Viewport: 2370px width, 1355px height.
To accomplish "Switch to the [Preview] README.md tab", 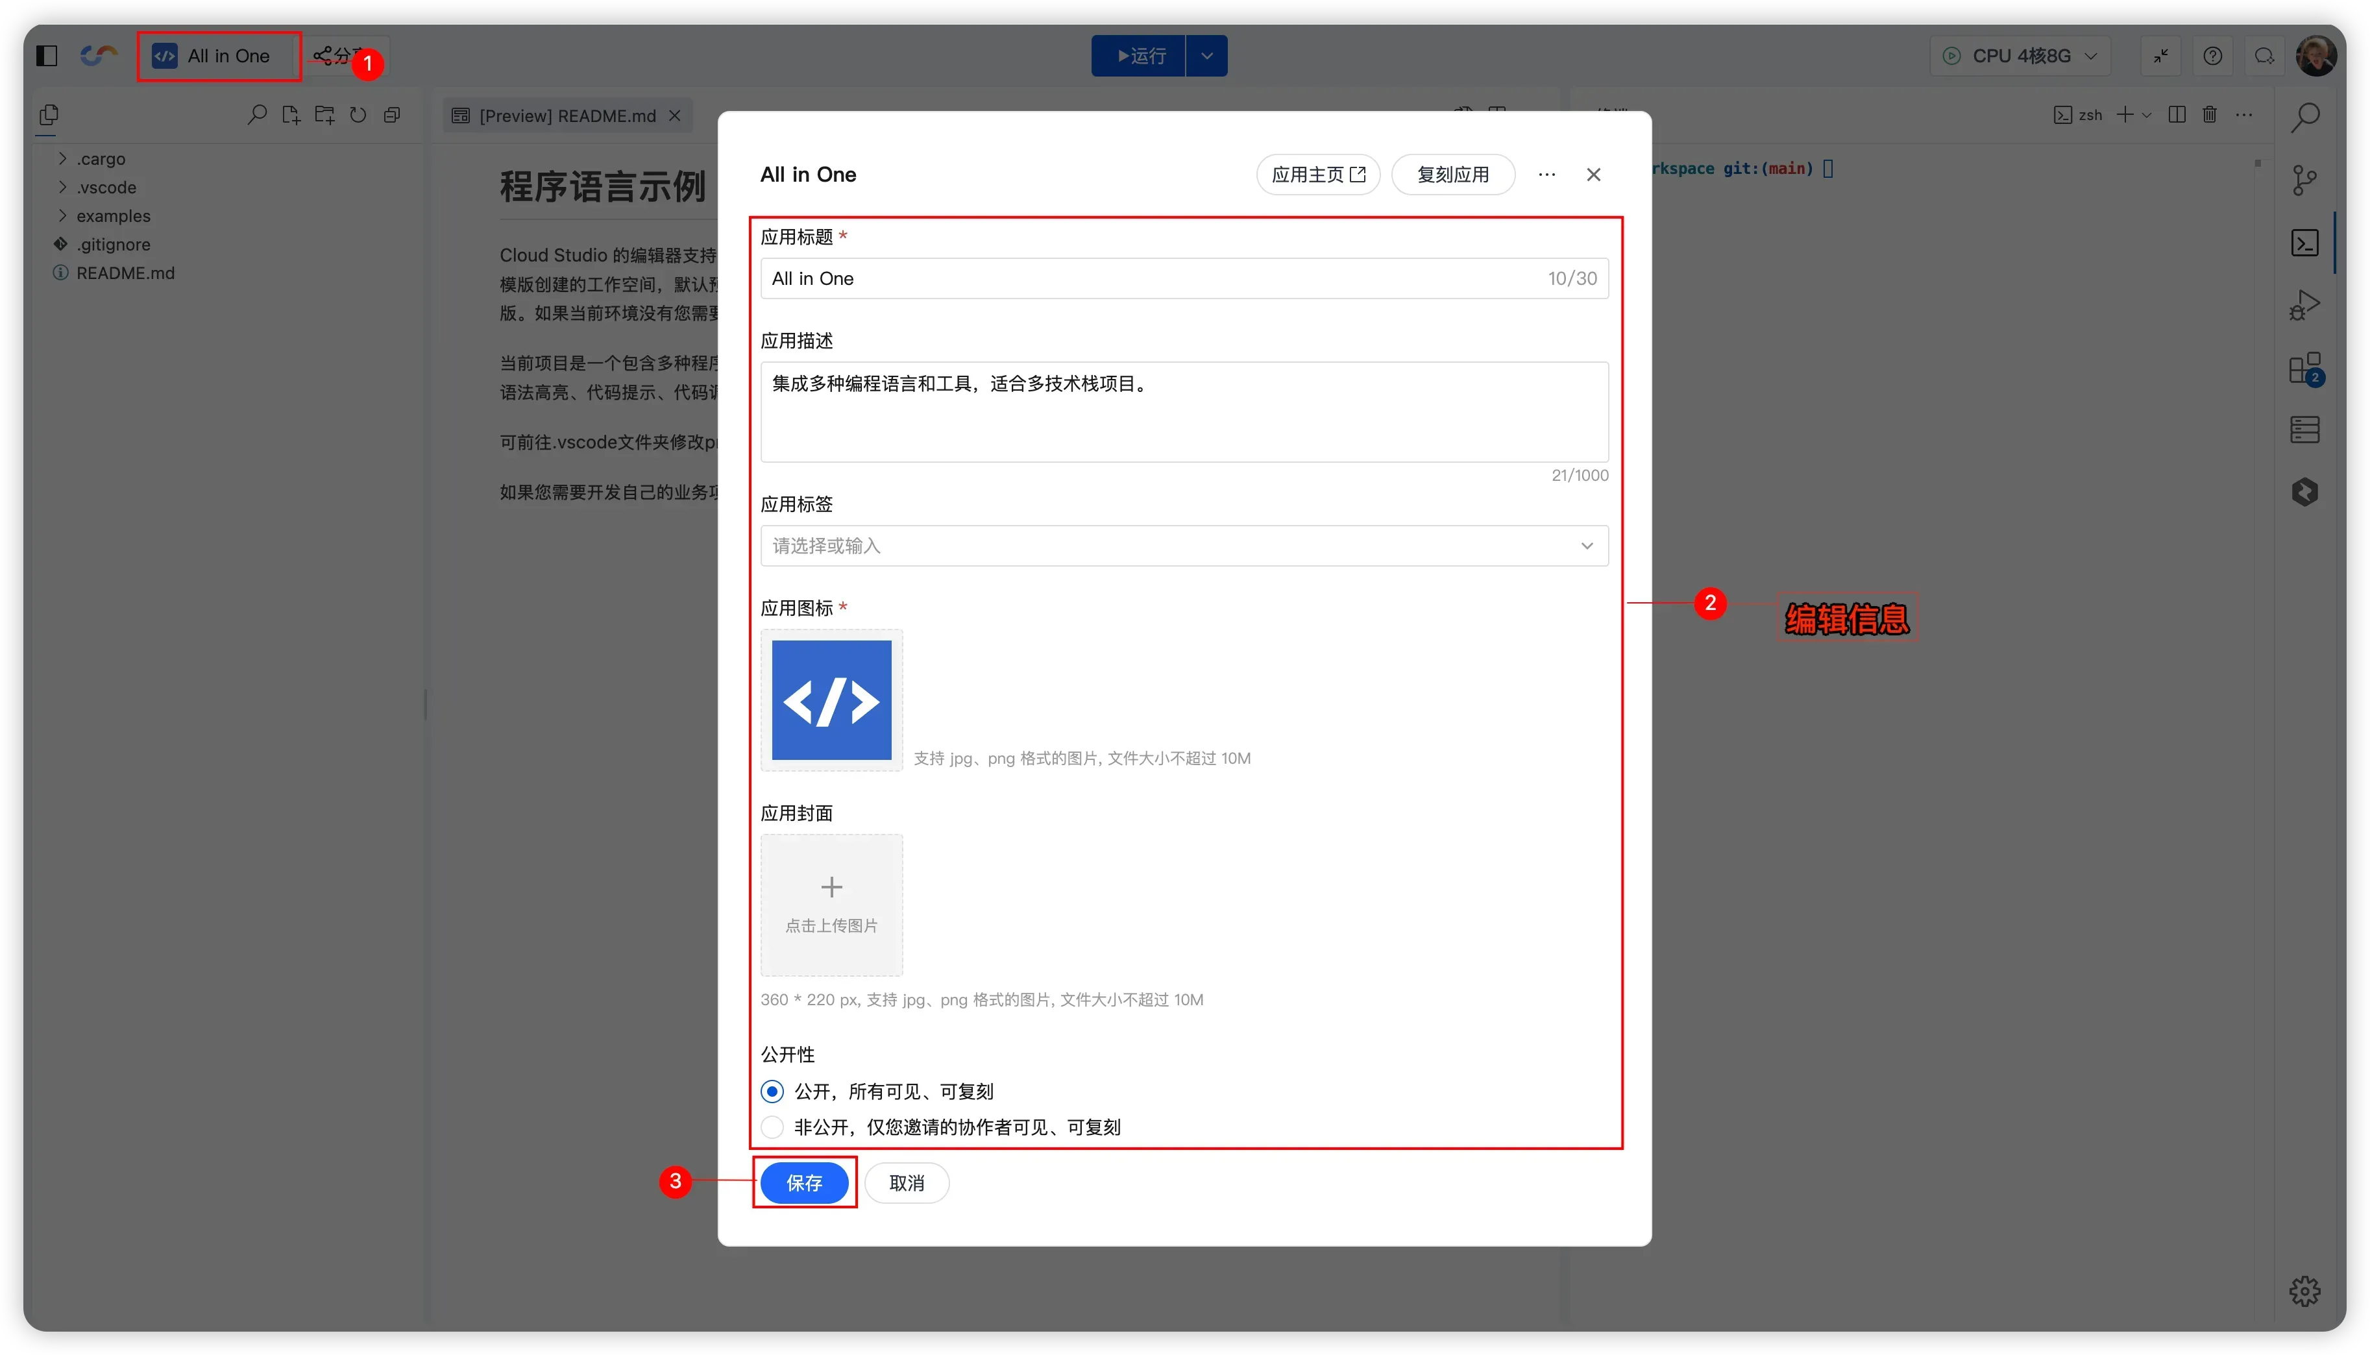I will [x=567, y=116].
